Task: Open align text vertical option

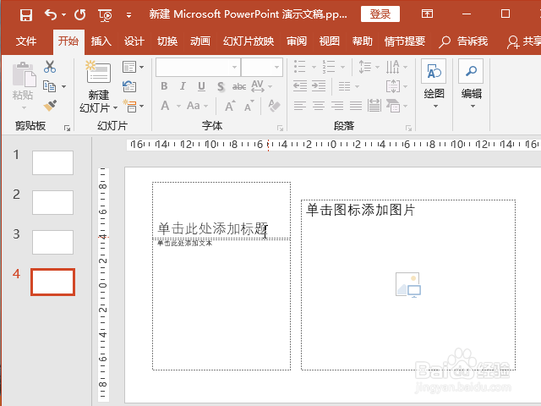Action: [396, 86]
